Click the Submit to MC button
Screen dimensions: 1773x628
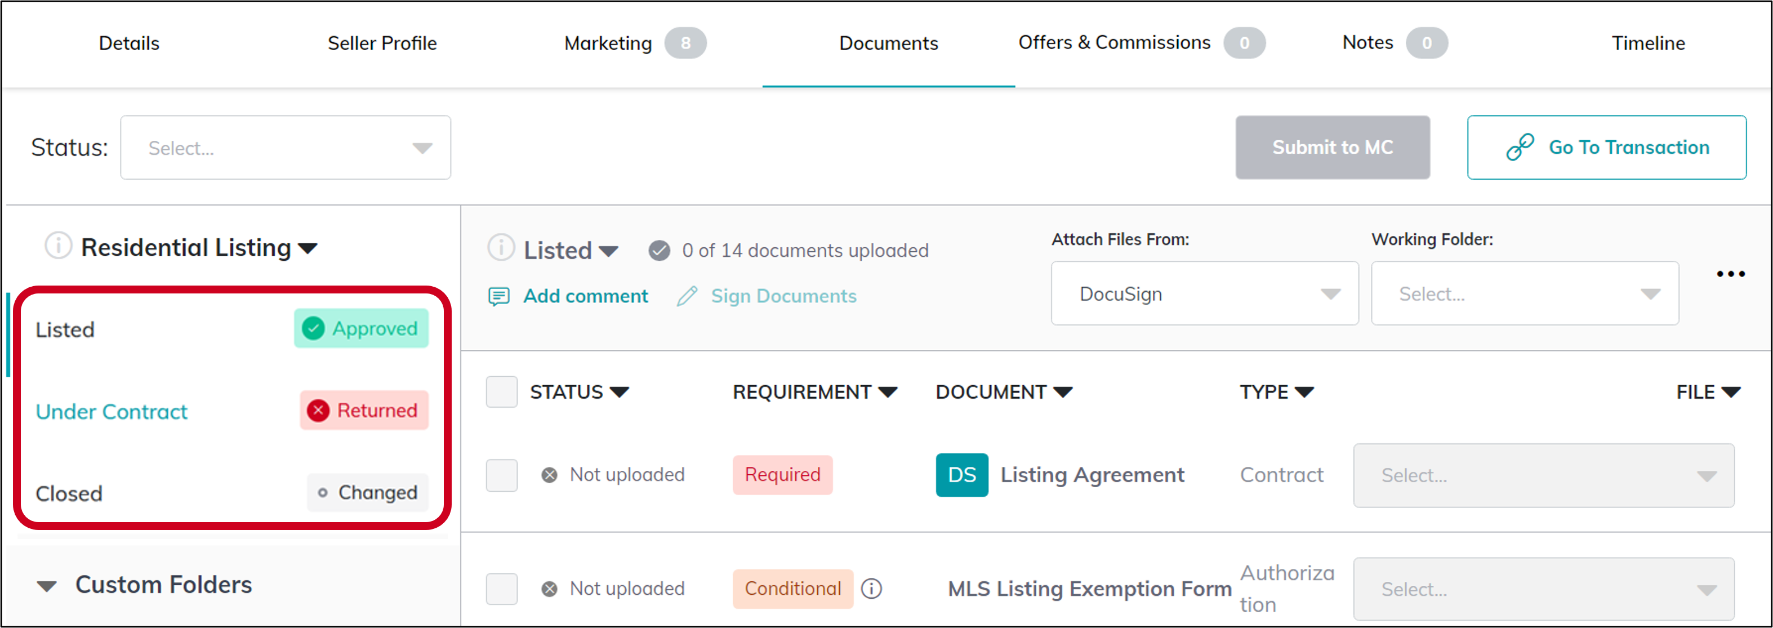point(1332,148)
